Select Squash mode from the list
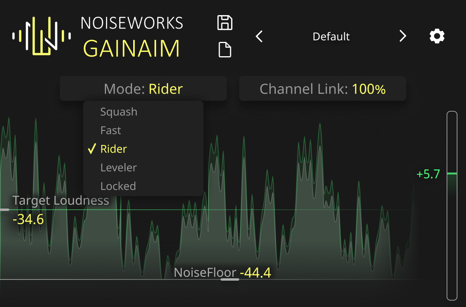 [118, 112]
